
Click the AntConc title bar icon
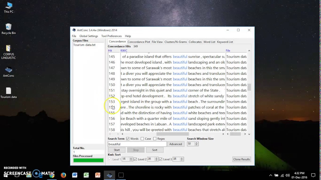point(74,30)
